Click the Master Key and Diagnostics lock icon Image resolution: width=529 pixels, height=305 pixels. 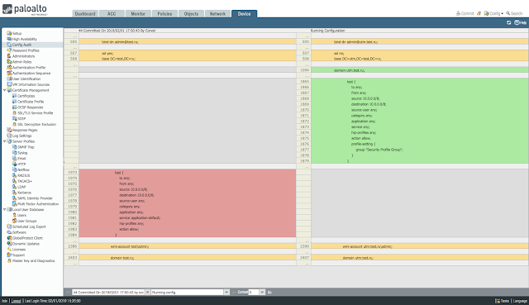tap(9, 261)
